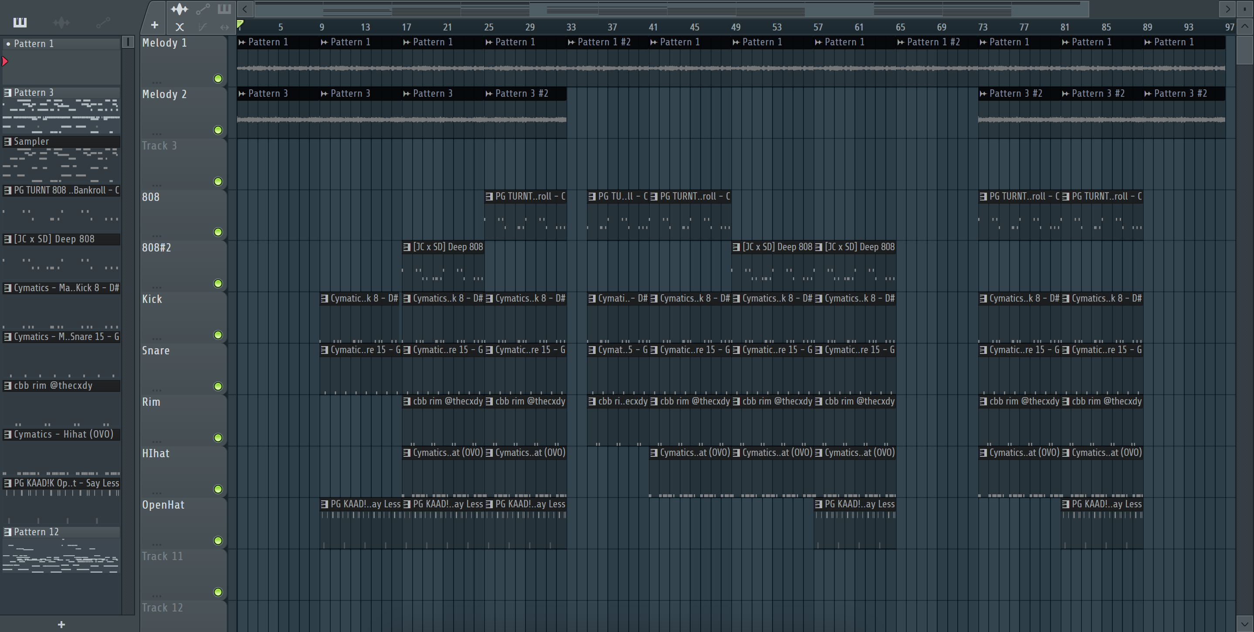Select audio clip focus waveform icon
The height and width of the screenshot is (632, 1254).
tap(180, 9)
